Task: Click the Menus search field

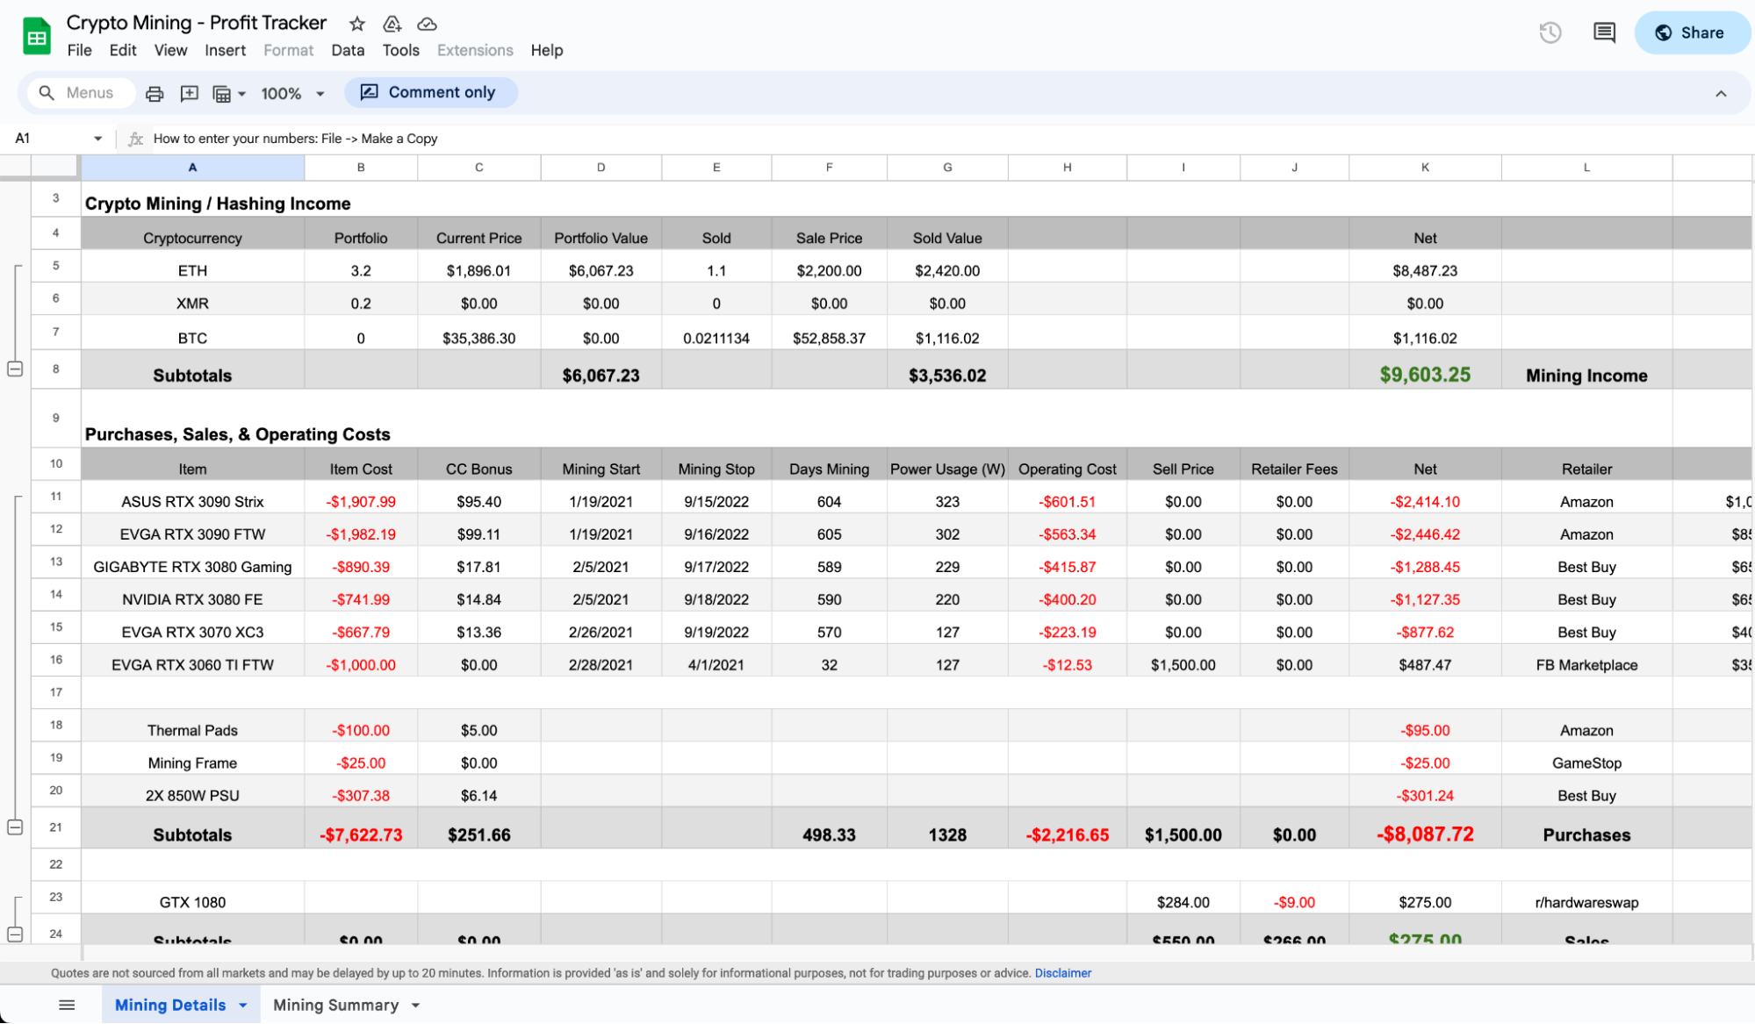Action: 90,93
